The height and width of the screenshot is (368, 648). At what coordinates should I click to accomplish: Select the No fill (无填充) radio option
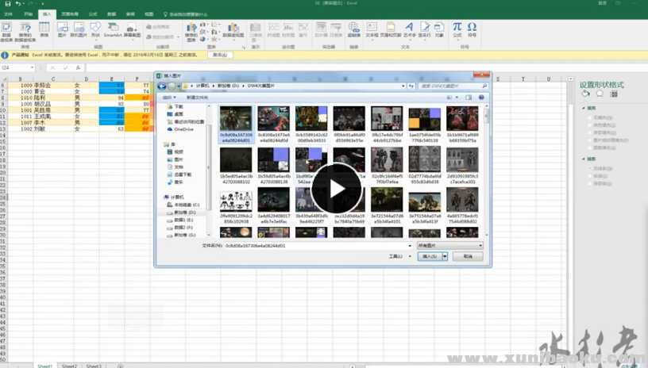click(x=588, y=117)
